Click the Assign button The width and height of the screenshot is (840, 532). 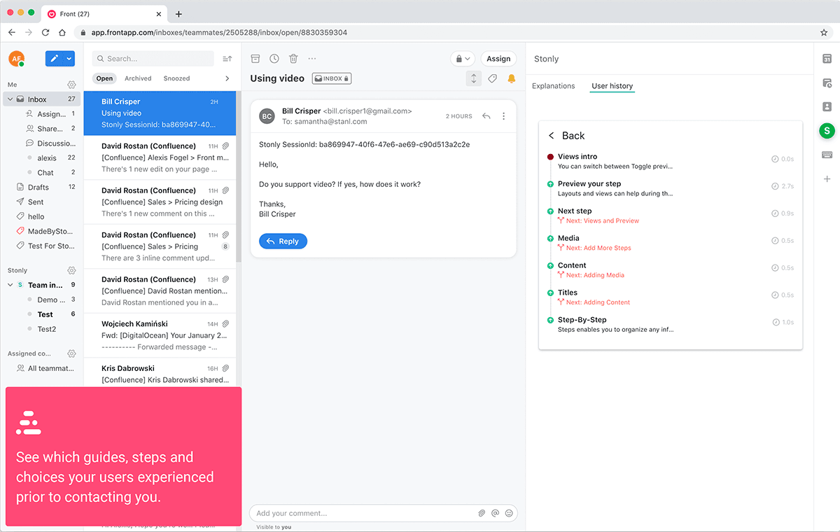pos(498,59)
